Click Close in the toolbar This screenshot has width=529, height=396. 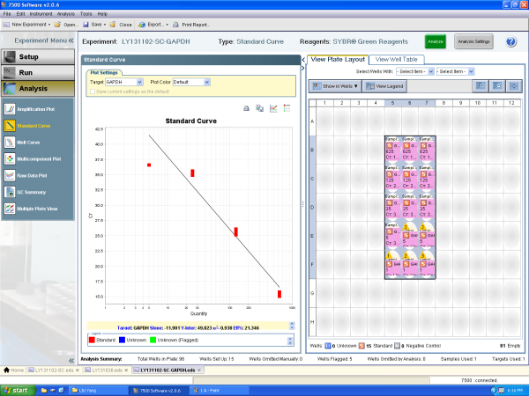point(121,25)
